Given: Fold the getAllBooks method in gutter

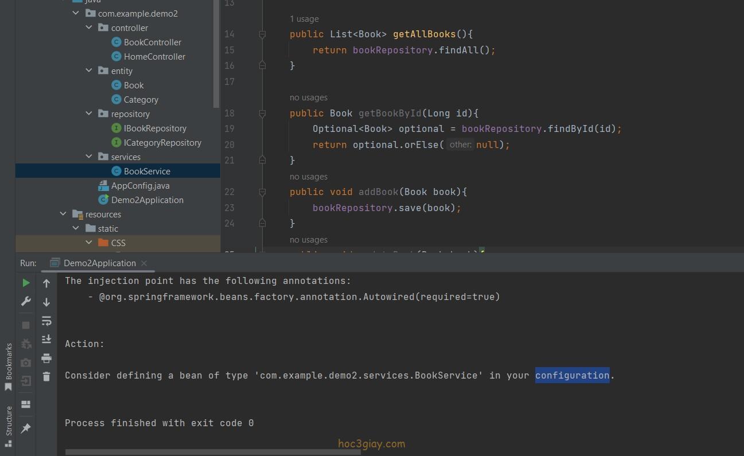Looking at the screenshot, I should click(262, 34).
